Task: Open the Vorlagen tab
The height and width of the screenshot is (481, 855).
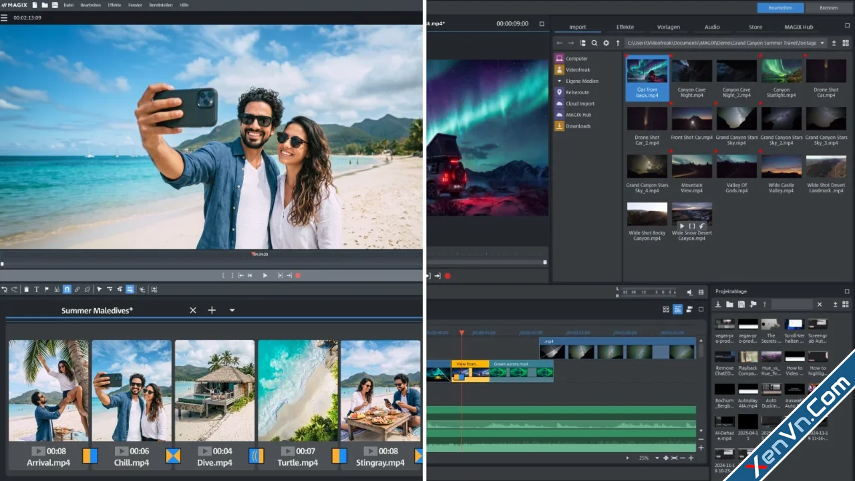Action: point(669,27)
